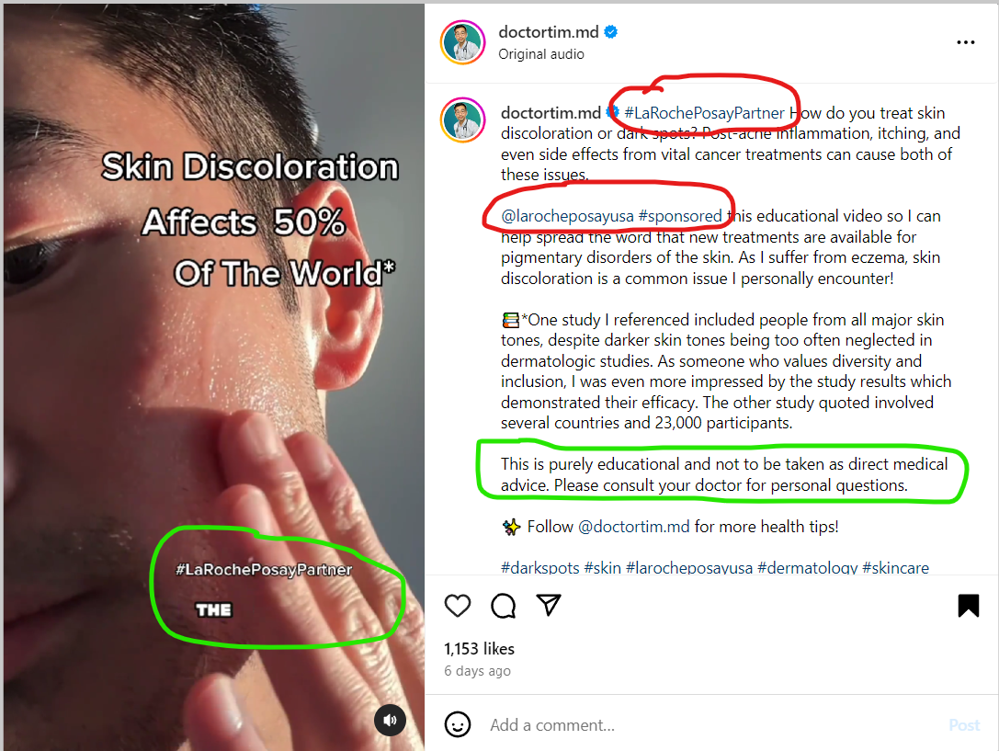The image size is (999, 751).
Task: View the 1,153 likes list
Action: coord(479,648)
